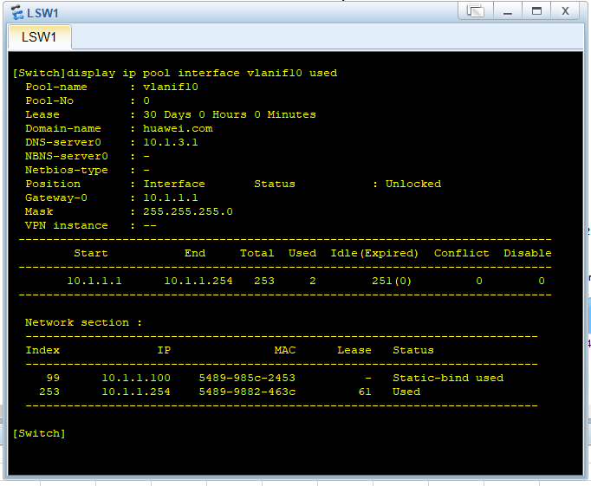Click the Unlocked status text

click(413, 184)
